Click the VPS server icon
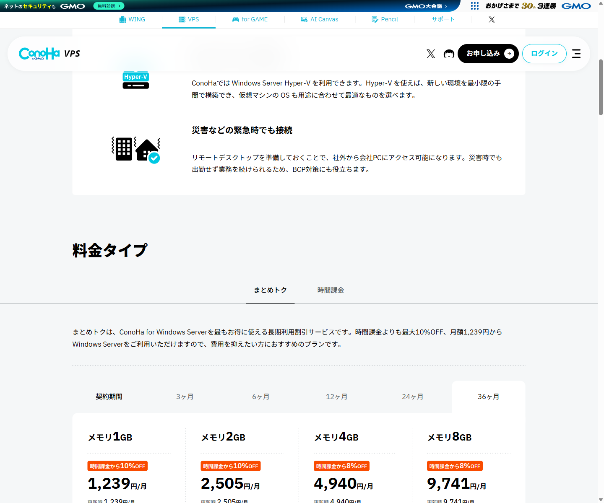 (x=182, y=19)
